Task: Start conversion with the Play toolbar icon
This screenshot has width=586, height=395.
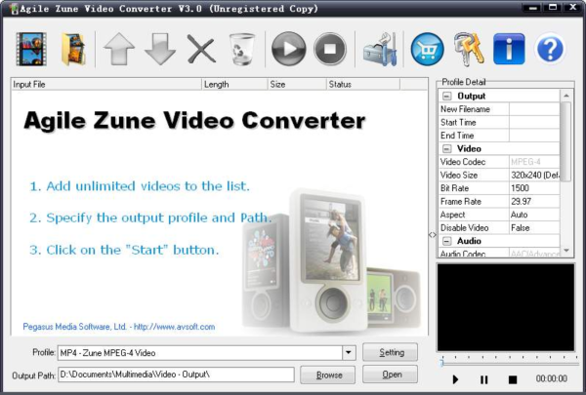Action: 288,49
